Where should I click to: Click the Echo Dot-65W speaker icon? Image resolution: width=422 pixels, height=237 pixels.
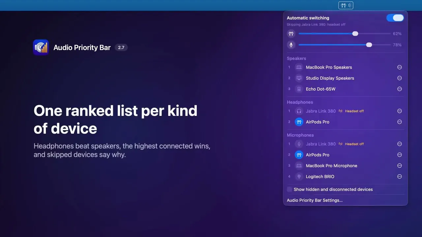pos(299,89)
